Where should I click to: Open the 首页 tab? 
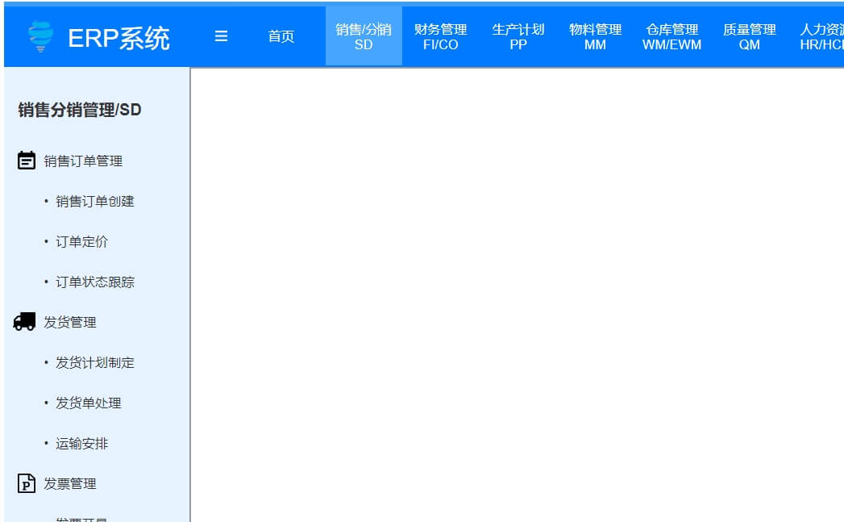pos(281,36)
